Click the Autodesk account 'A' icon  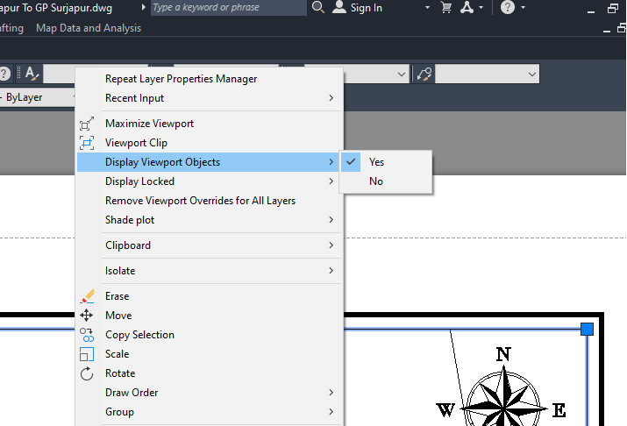[468, 7]
